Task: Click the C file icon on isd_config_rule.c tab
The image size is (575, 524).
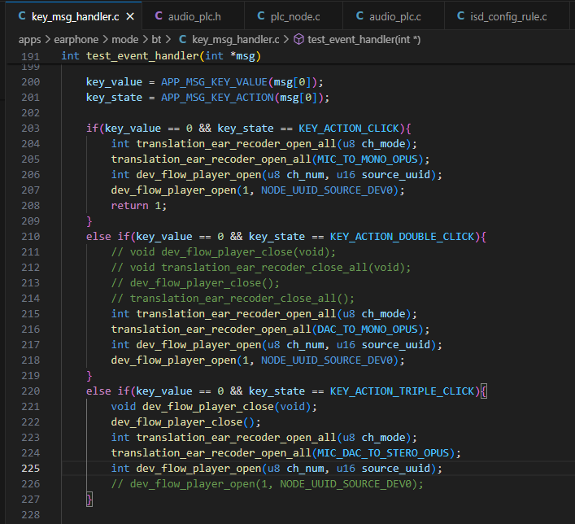Action: click(460, 16)
